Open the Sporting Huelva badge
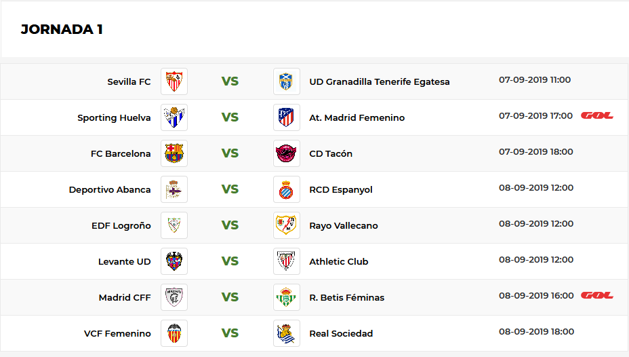 pos(174,117)
